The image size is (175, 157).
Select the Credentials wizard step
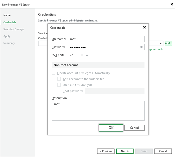[x=10, y=22]
